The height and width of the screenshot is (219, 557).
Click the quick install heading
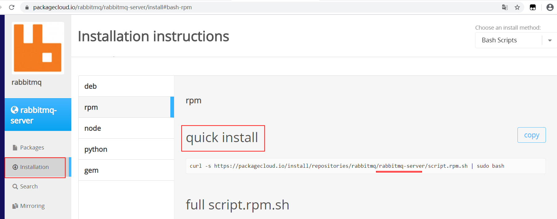point(222,138)
